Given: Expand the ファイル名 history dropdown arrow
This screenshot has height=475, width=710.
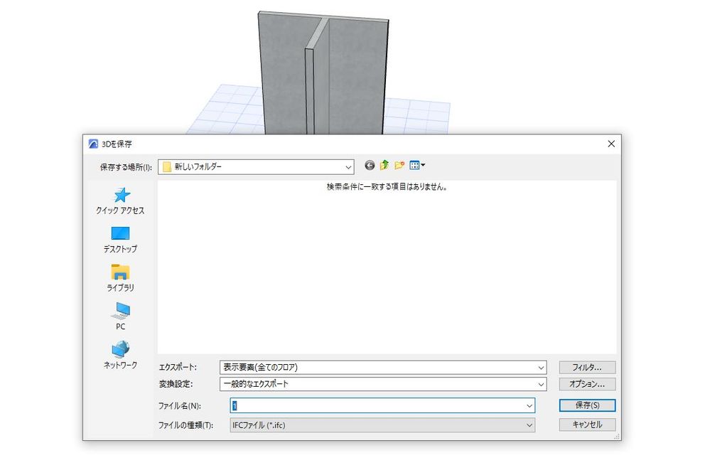Looking at the screenshot, I should coord(529,405).
